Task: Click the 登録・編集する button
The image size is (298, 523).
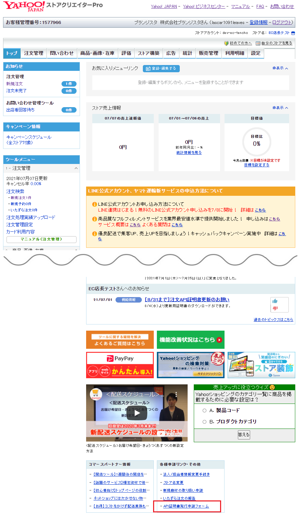Action: [161, 68]
